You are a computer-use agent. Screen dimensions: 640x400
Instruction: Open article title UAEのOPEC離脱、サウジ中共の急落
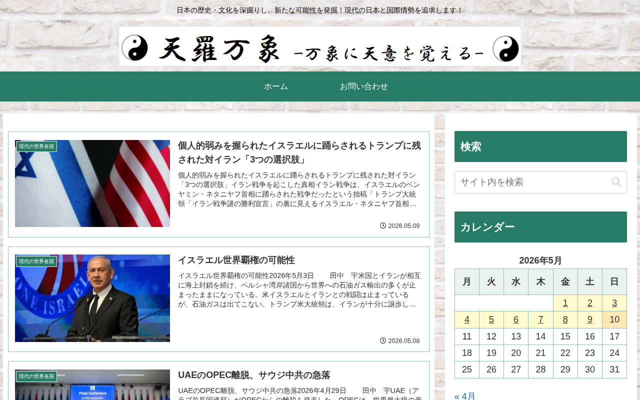click(x=254, y=375)
